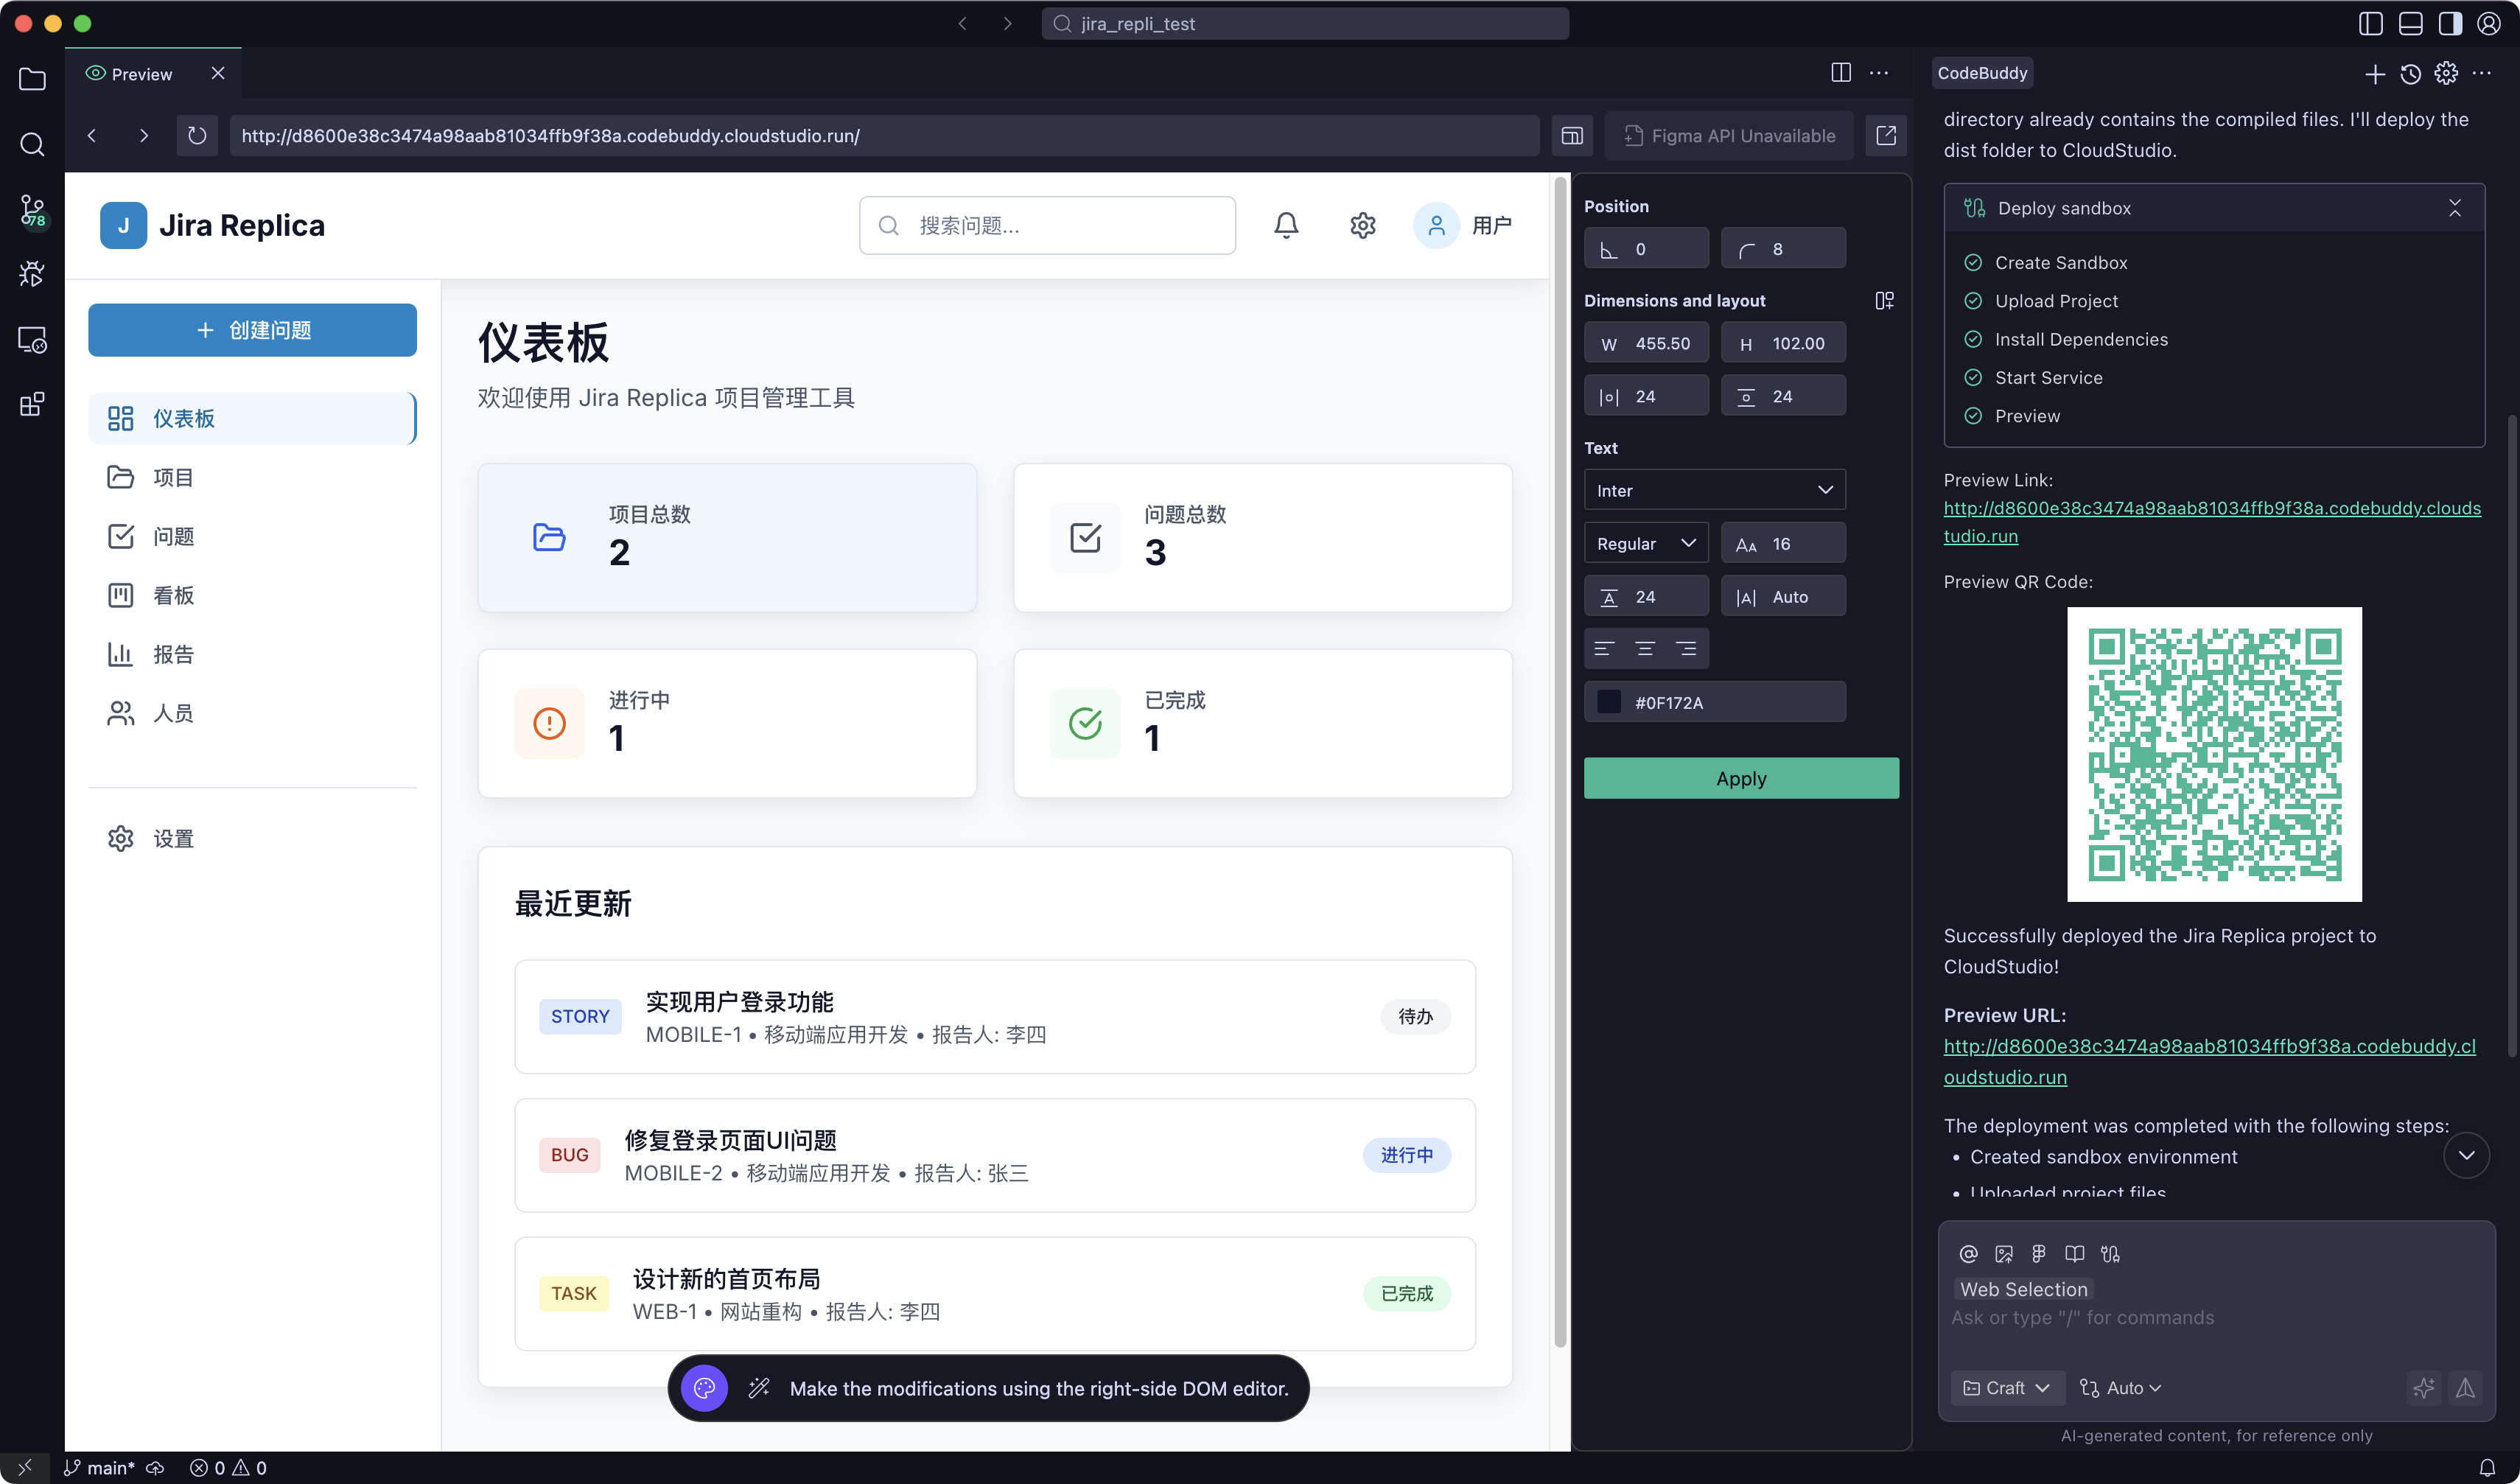Toggle right text alignment
This screenshot has height=1484, width=2520.
[1688, 648]
